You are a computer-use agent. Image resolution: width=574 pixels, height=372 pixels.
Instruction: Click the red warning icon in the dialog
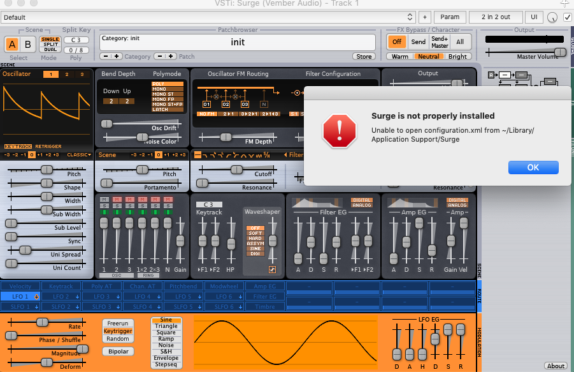click(x=340, y=130)
